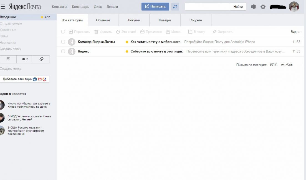Click the октябрь month link
The width and height of the screenshot is (306, 180).
pos(287,65)
